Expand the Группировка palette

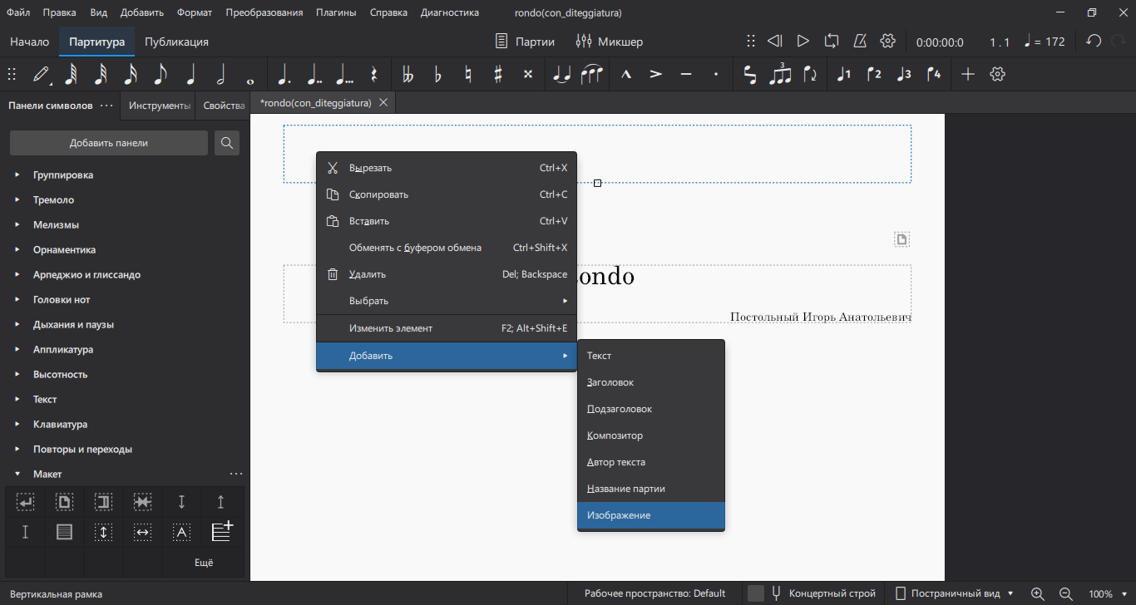[x=17, y=175]
